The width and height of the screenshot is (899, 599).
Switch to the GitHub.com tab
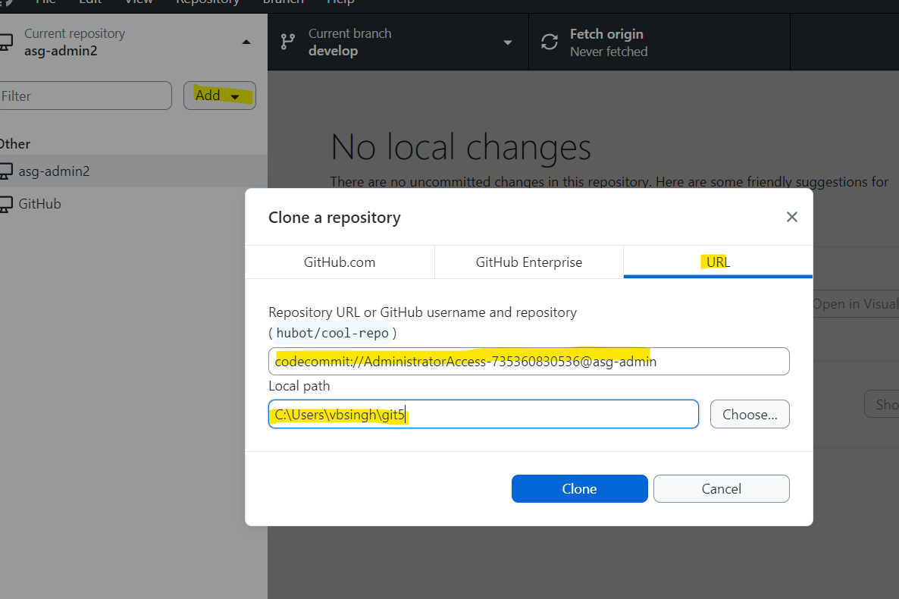click(340, 262)
